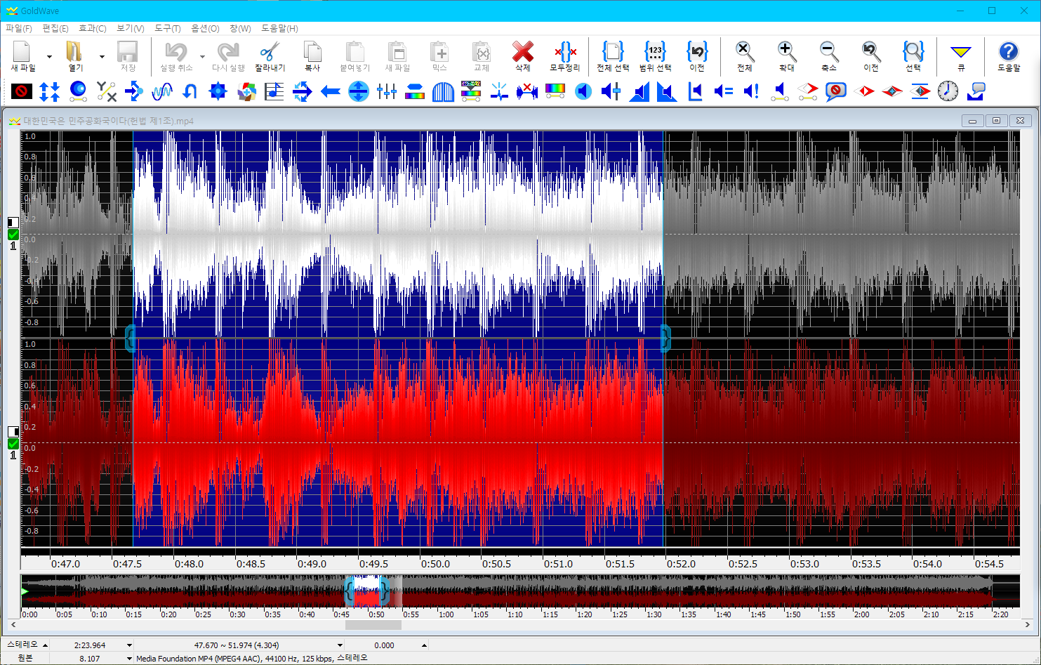Click the Save (저장) button
Screen dimensions: 1041x665
(x=128, y=56)
